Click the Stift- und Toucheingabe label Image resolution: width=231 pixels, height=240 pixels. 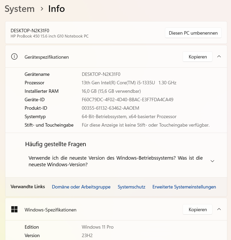click(49, 125)
